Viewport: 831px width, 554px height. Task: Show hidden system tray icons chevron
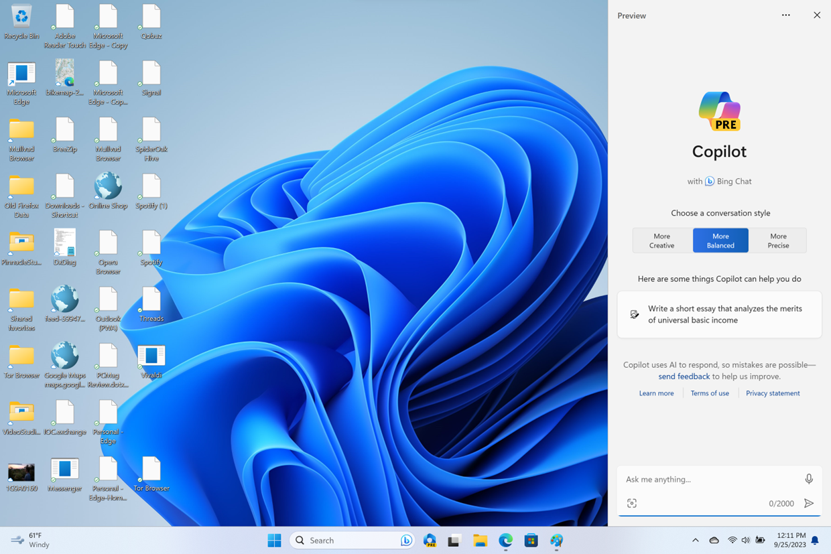coord(695,541)
